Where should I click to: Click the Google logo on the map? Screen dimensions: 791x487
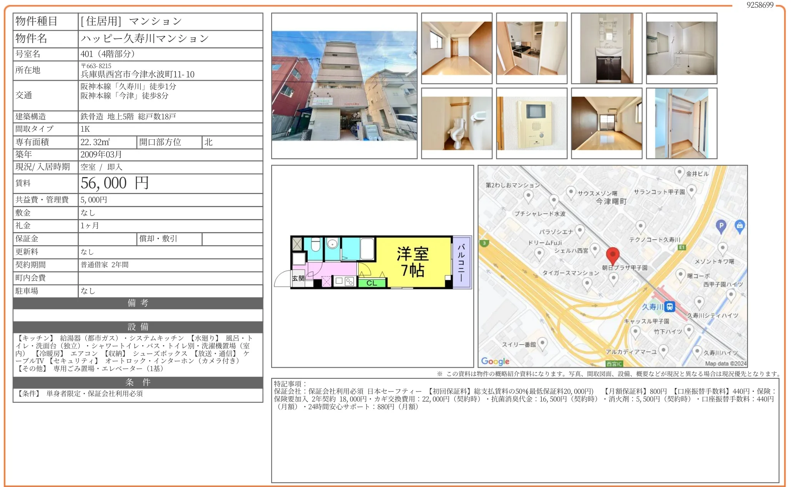[494, 361]
